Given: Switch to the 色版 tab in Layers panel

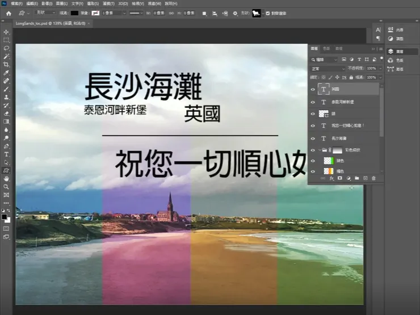Looking at the screenshot, I should (x=326, y=48).
